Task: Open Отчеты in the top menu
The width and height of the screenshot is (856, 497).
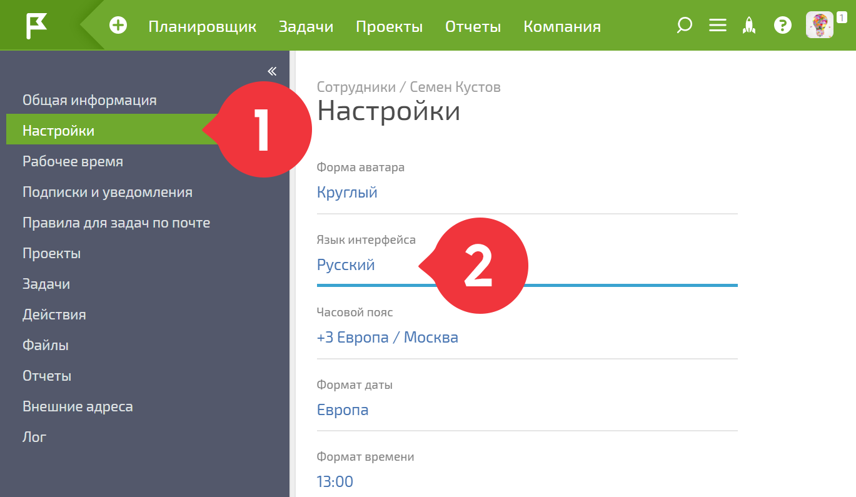Action: click(473, 26)
